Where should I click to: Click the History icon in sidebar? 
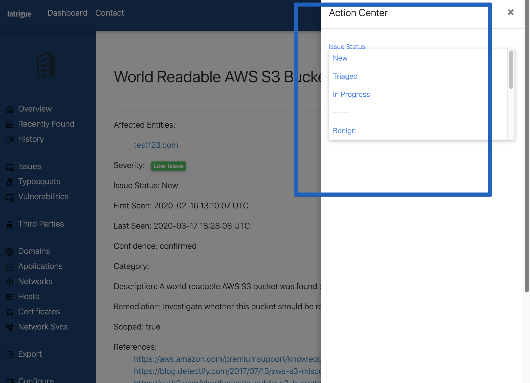[10, 140]
